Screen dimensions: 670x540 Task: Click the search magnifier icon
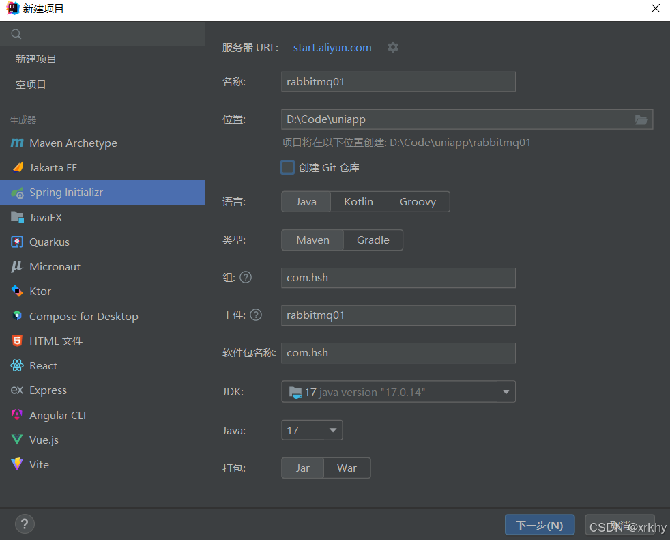[x=16, y=34]
